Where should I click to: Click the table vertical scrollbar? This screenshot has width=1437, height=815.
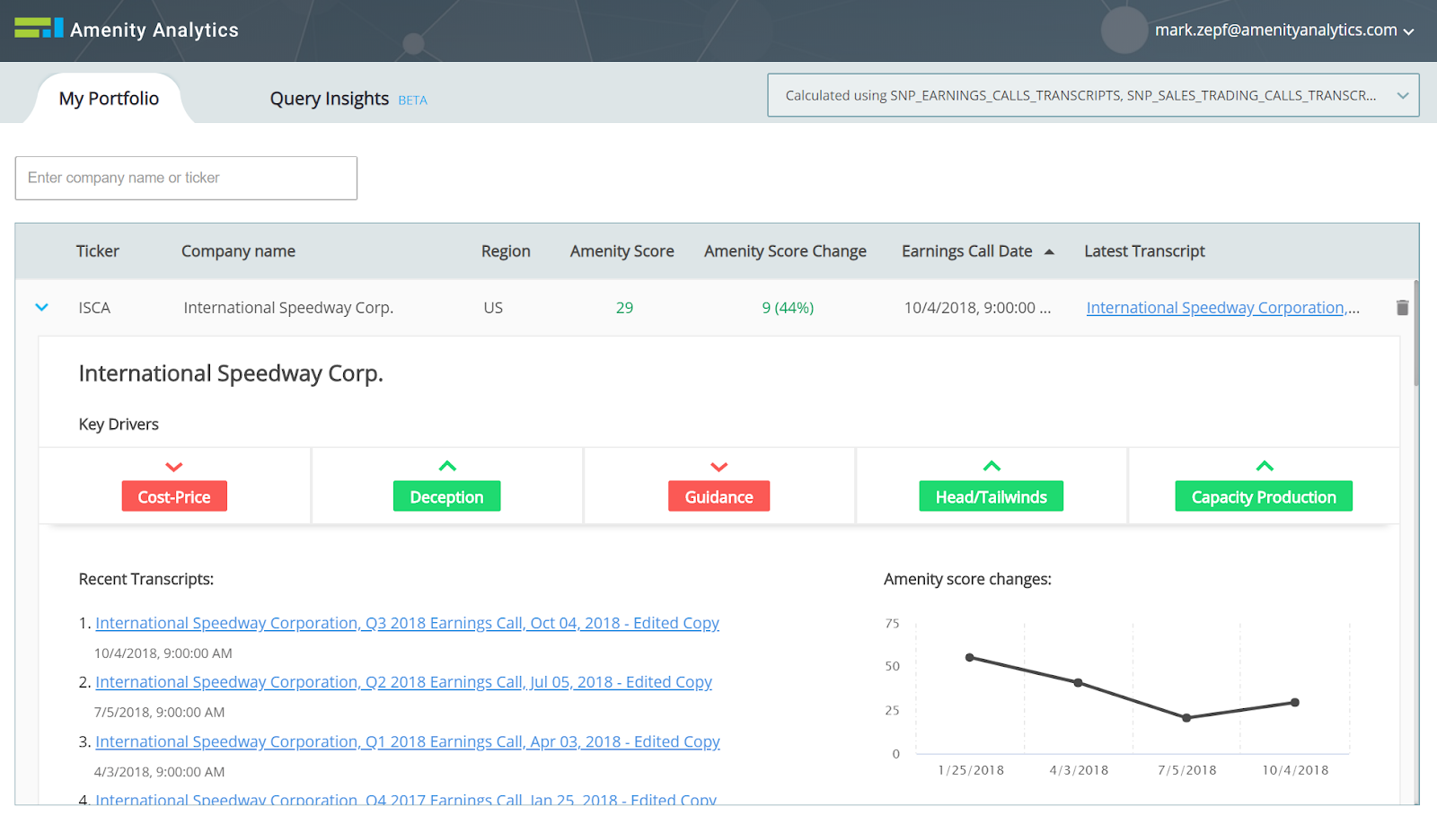click(1416, 333)
